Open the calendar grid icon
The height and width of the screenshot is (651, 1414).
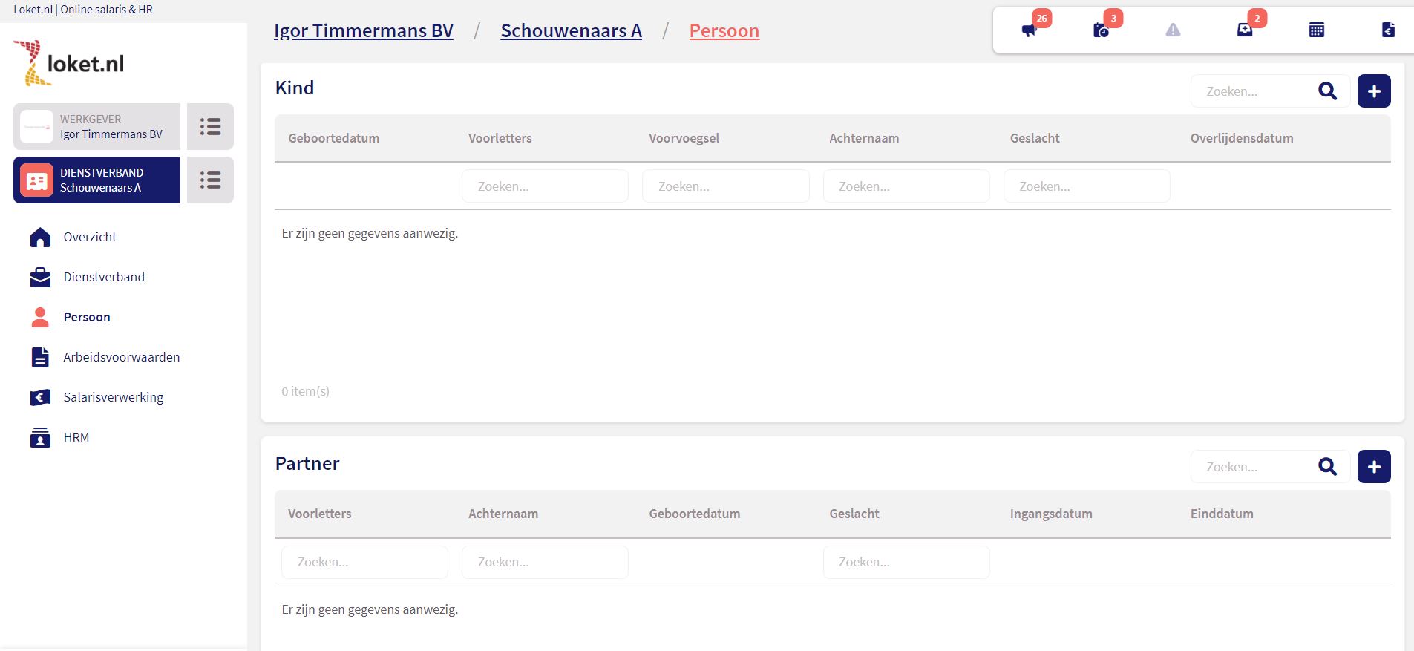click(x=1317, y=30)
